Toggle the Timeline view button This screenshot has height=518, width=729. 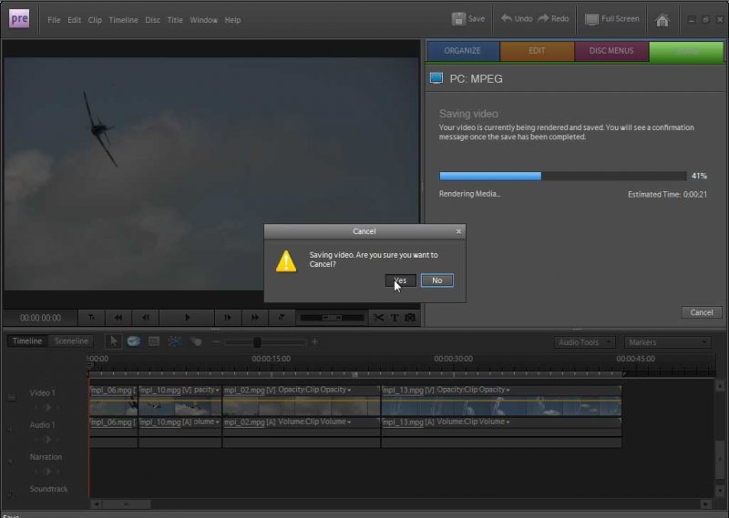point(27,341)
